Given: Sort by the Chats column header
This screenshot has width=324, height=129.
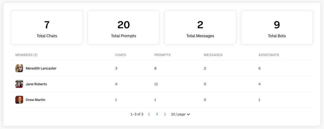Looking at the screenshot, I should pos(121,55).
